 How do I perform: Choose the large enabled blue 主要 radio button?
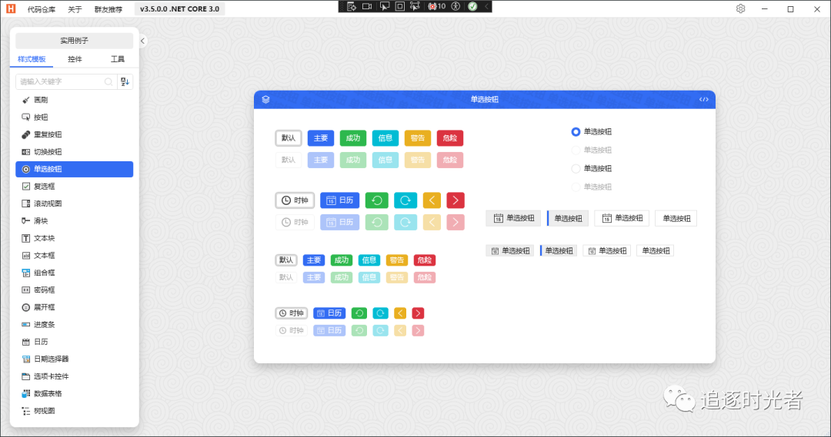click(x=321, y=138)
